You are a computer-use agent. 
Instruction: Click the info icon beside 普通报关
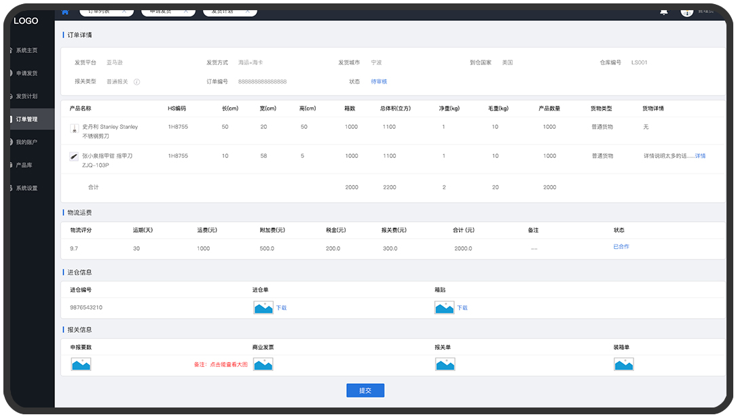tap(136, 82)
